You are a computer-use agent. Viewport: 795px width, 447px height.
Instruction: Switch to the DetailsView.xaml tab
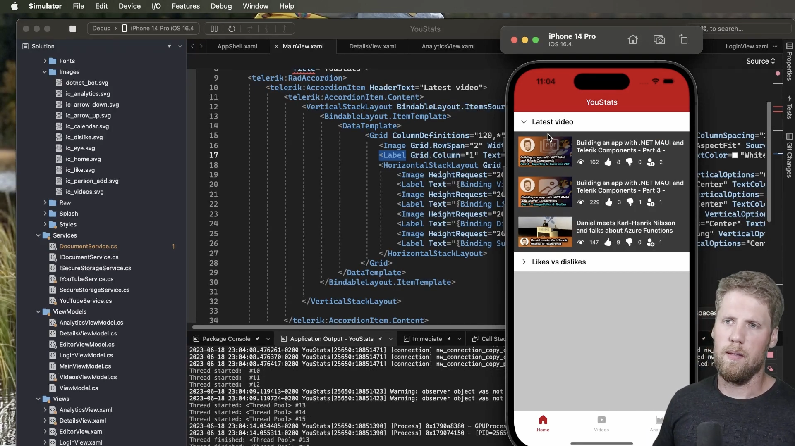[x=372, y=46]
